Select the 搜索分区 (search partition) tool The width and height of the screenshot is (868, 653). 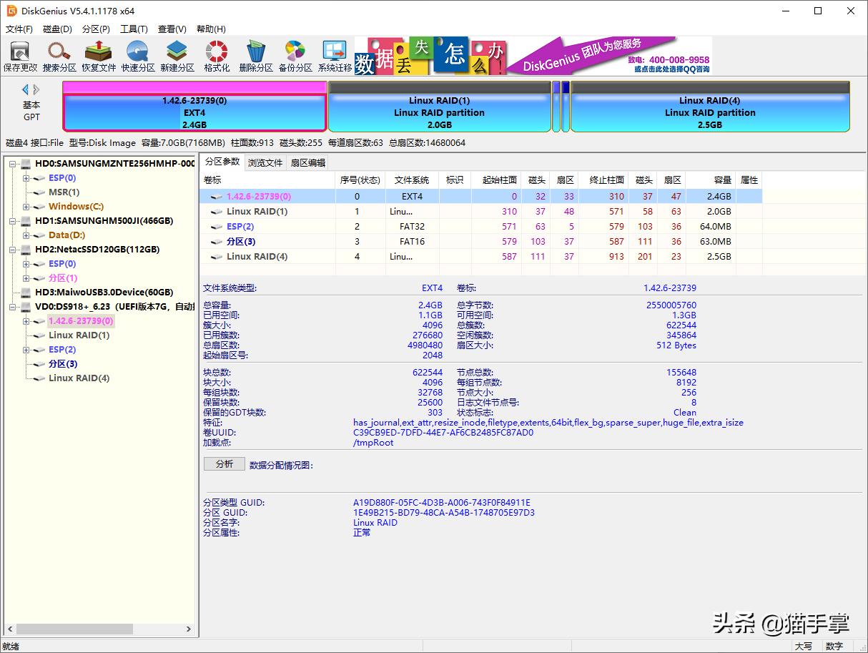point(59,55)
